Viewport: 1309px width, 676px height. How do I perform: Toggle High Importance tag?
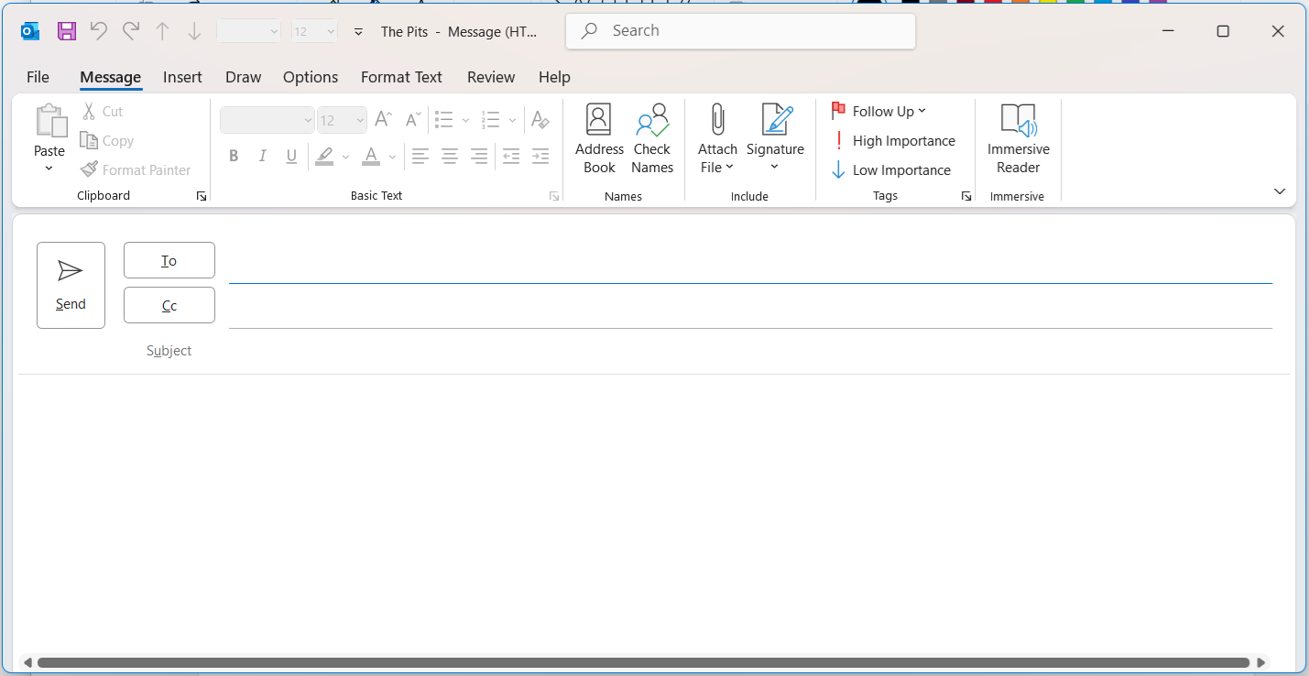(893, 140)
